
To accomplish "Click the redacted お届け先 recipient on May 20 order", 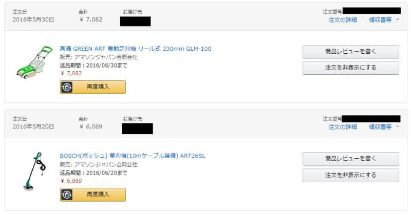I will coord(137,128).
